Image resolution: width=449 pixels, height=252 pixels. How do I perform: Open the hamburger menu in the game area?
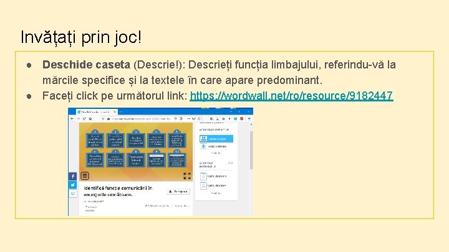[x=84, y=175]
